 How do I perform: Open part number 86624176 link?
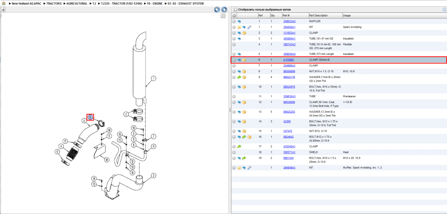[289, 77]
